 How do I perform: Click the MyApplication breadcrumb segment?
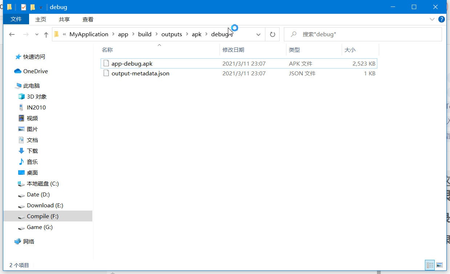pos(89,34)
